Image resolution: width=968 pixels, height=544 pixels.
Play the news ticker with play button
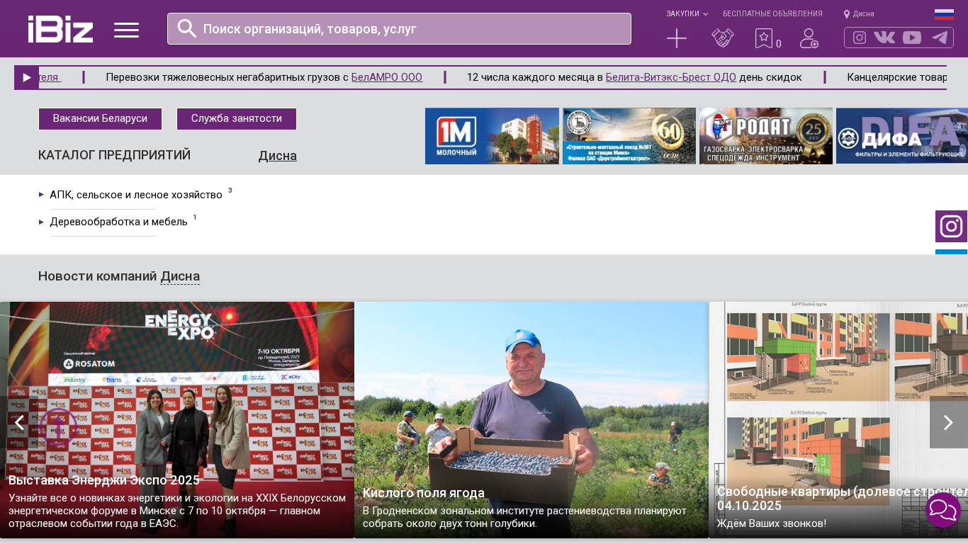26,78
